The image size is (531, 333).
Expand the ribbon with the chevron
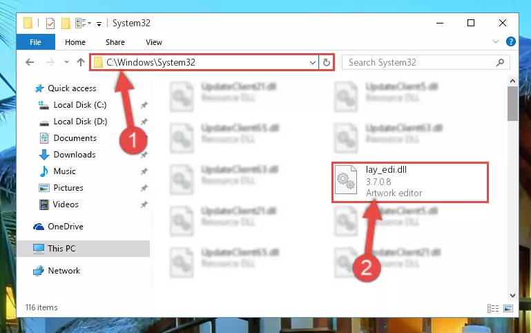point(496,41)
